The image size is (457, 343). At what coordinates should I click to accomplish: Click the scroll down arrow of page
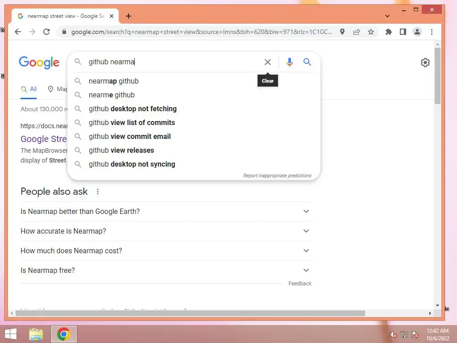[437, 305]
